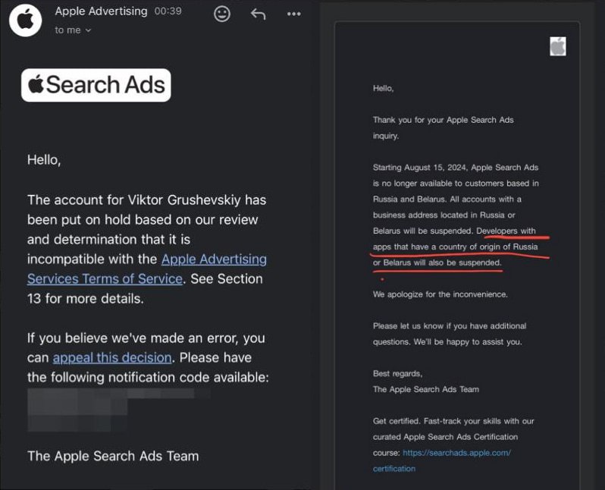This screenshot has height=490, width=605.
Task: Click '13 for more details.' line
Action: pyautogui.click(x=85, y=299)
